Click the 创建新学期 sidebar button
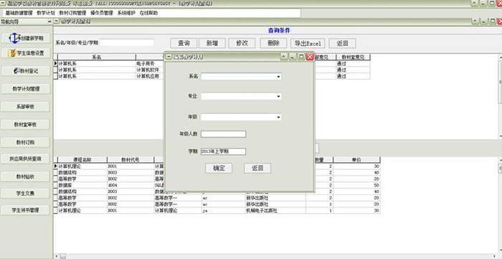The width and height of the screenshot is (502, 259). pos(26,38)
